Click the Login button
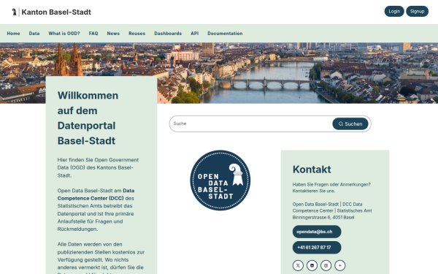The width and height of the screenshot is (438, 274). (x=394, y=11)
